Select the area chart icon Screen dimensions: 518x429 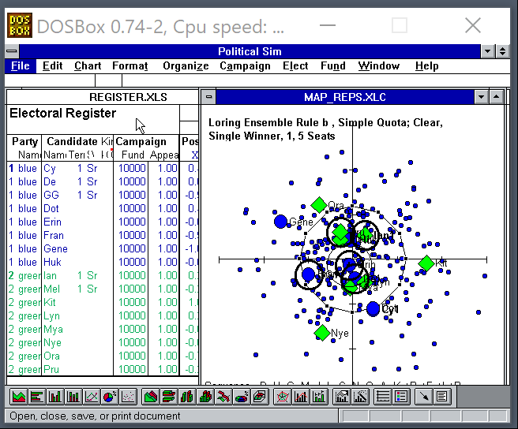[x=18, y=397]
